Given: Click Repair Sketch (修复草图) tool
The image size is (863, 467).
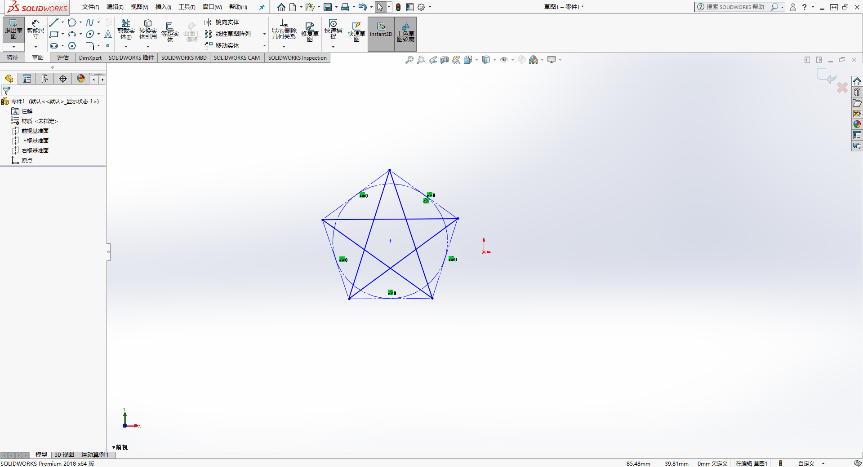Looking at the screenshot, I should click(310, 32).
